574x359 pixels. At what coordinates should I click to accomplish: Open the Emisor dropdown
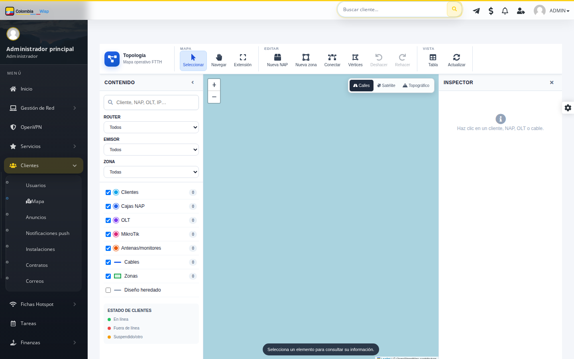[151, 150]
